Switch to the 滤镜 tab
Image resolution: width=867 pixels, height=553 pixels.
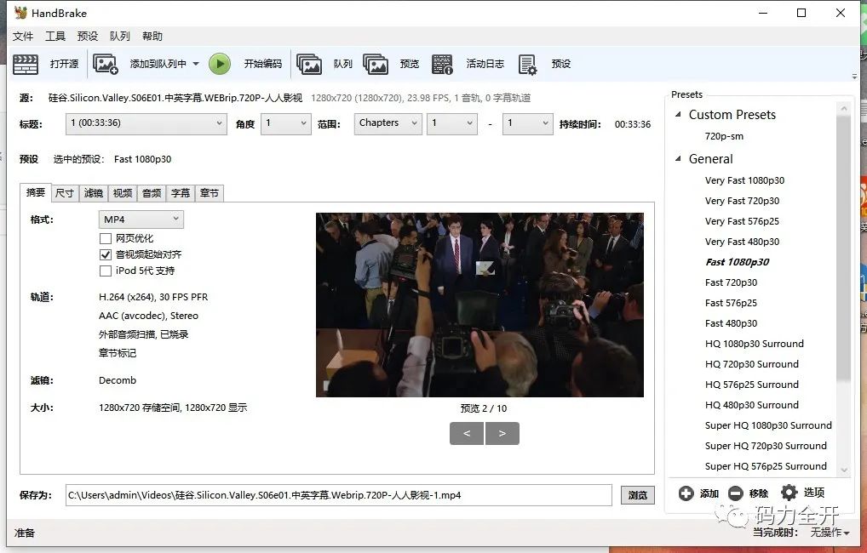pos(94,193)
